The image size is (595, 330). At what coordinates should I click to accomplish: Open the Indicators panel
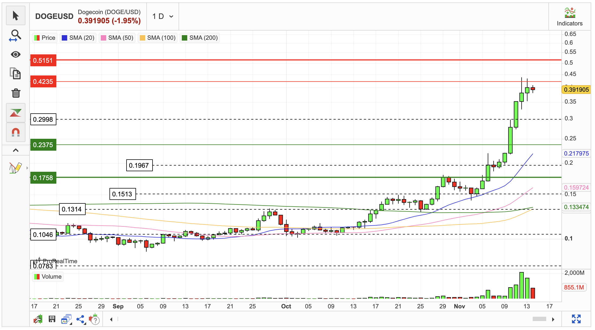click(570, 17)
